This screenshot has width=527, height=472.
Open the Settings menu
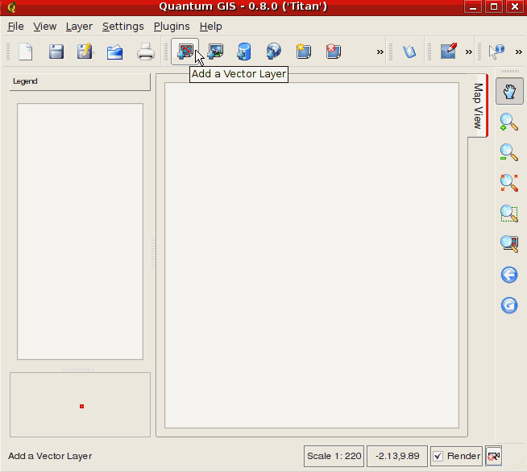pos(123,27)
